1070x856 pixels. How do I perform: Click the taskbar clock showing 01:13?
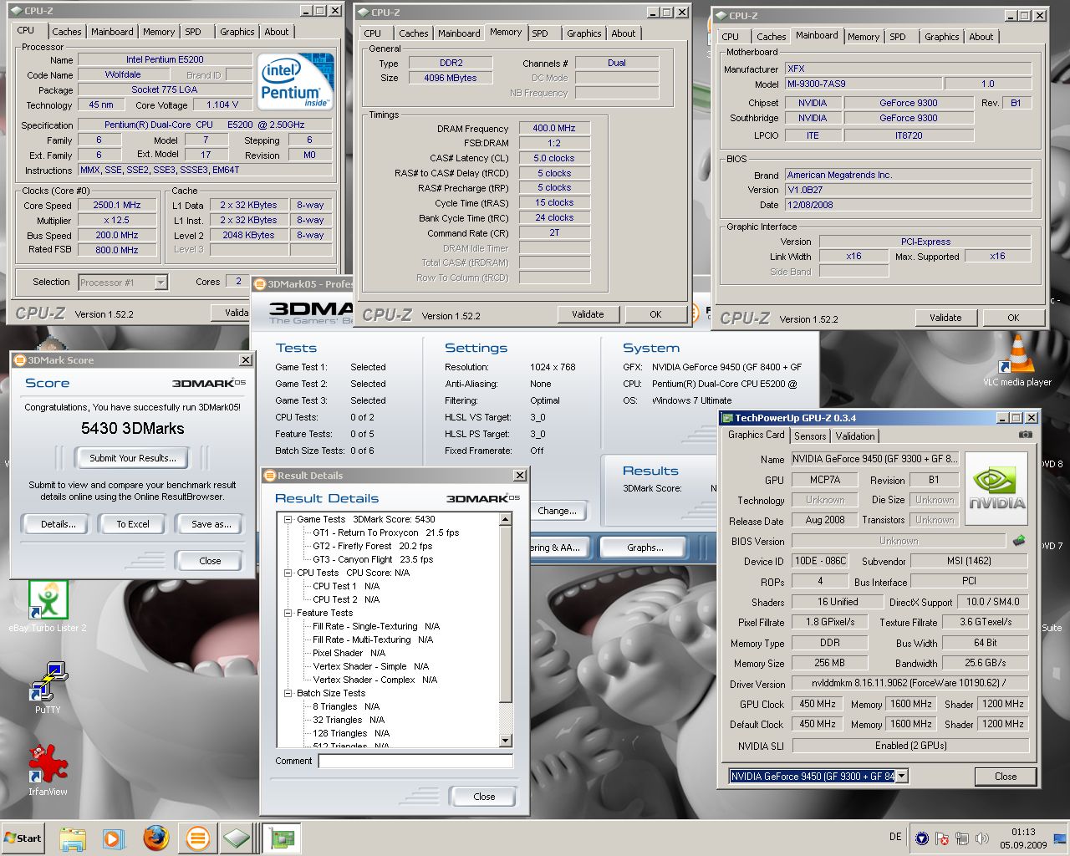1023,832
